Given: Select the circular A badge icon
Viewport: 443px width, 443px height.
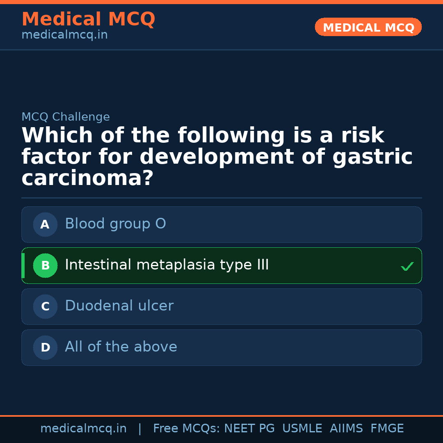Looking at the screenshot, I should [x=45, y=224].
